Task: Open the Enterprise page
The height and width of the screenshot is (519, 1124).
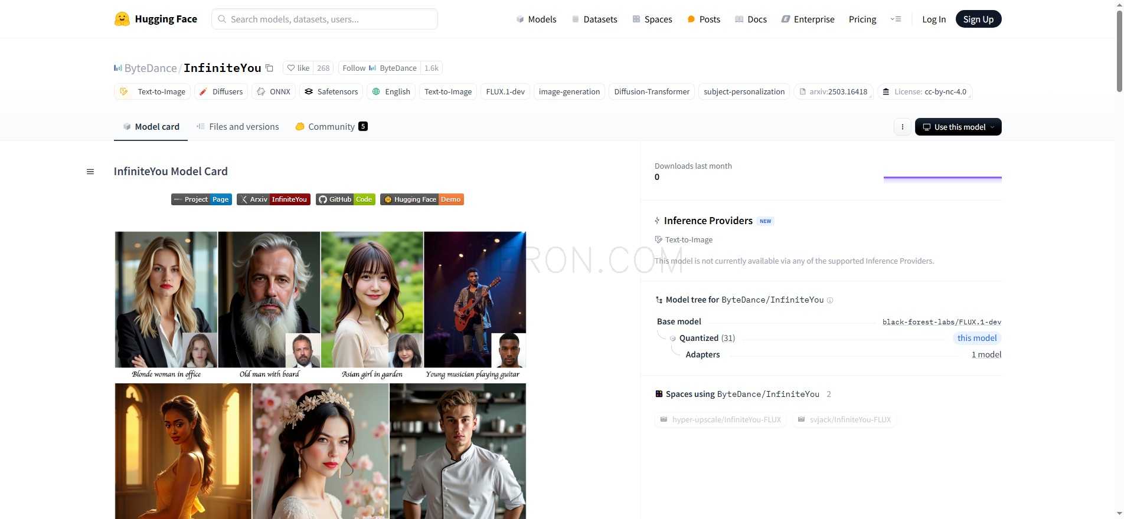Action: click(x=808, y=19)
